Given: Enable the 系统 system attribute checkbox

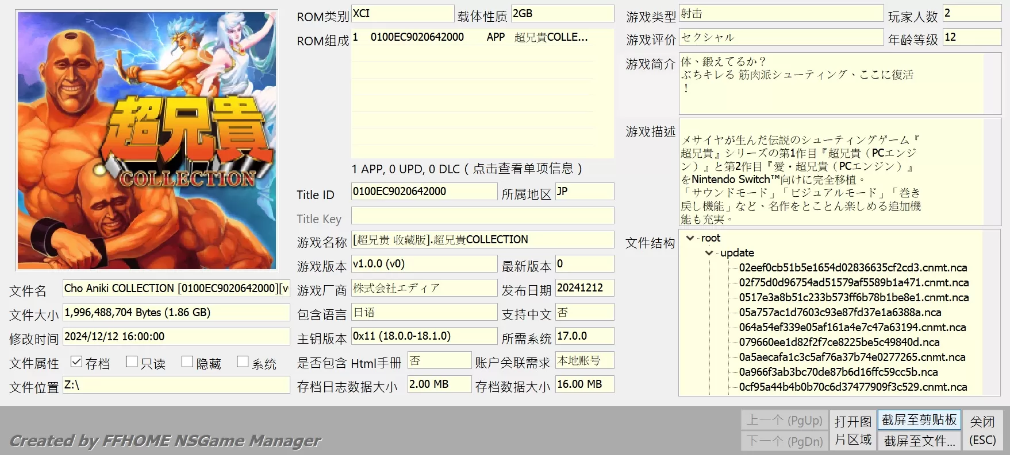Looking at the screenshot, I should pyautogui.click(x=243, y=361).
